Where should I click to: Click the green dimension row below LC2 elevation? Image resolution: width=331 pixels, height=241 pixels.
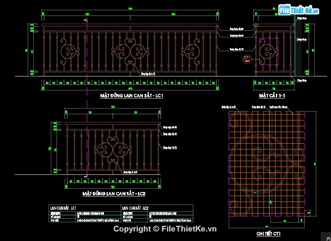coord(113,181)
